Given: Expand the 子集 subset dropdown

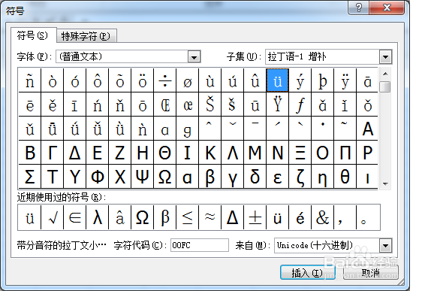Looking at the screenshot, I should (385, 57).
